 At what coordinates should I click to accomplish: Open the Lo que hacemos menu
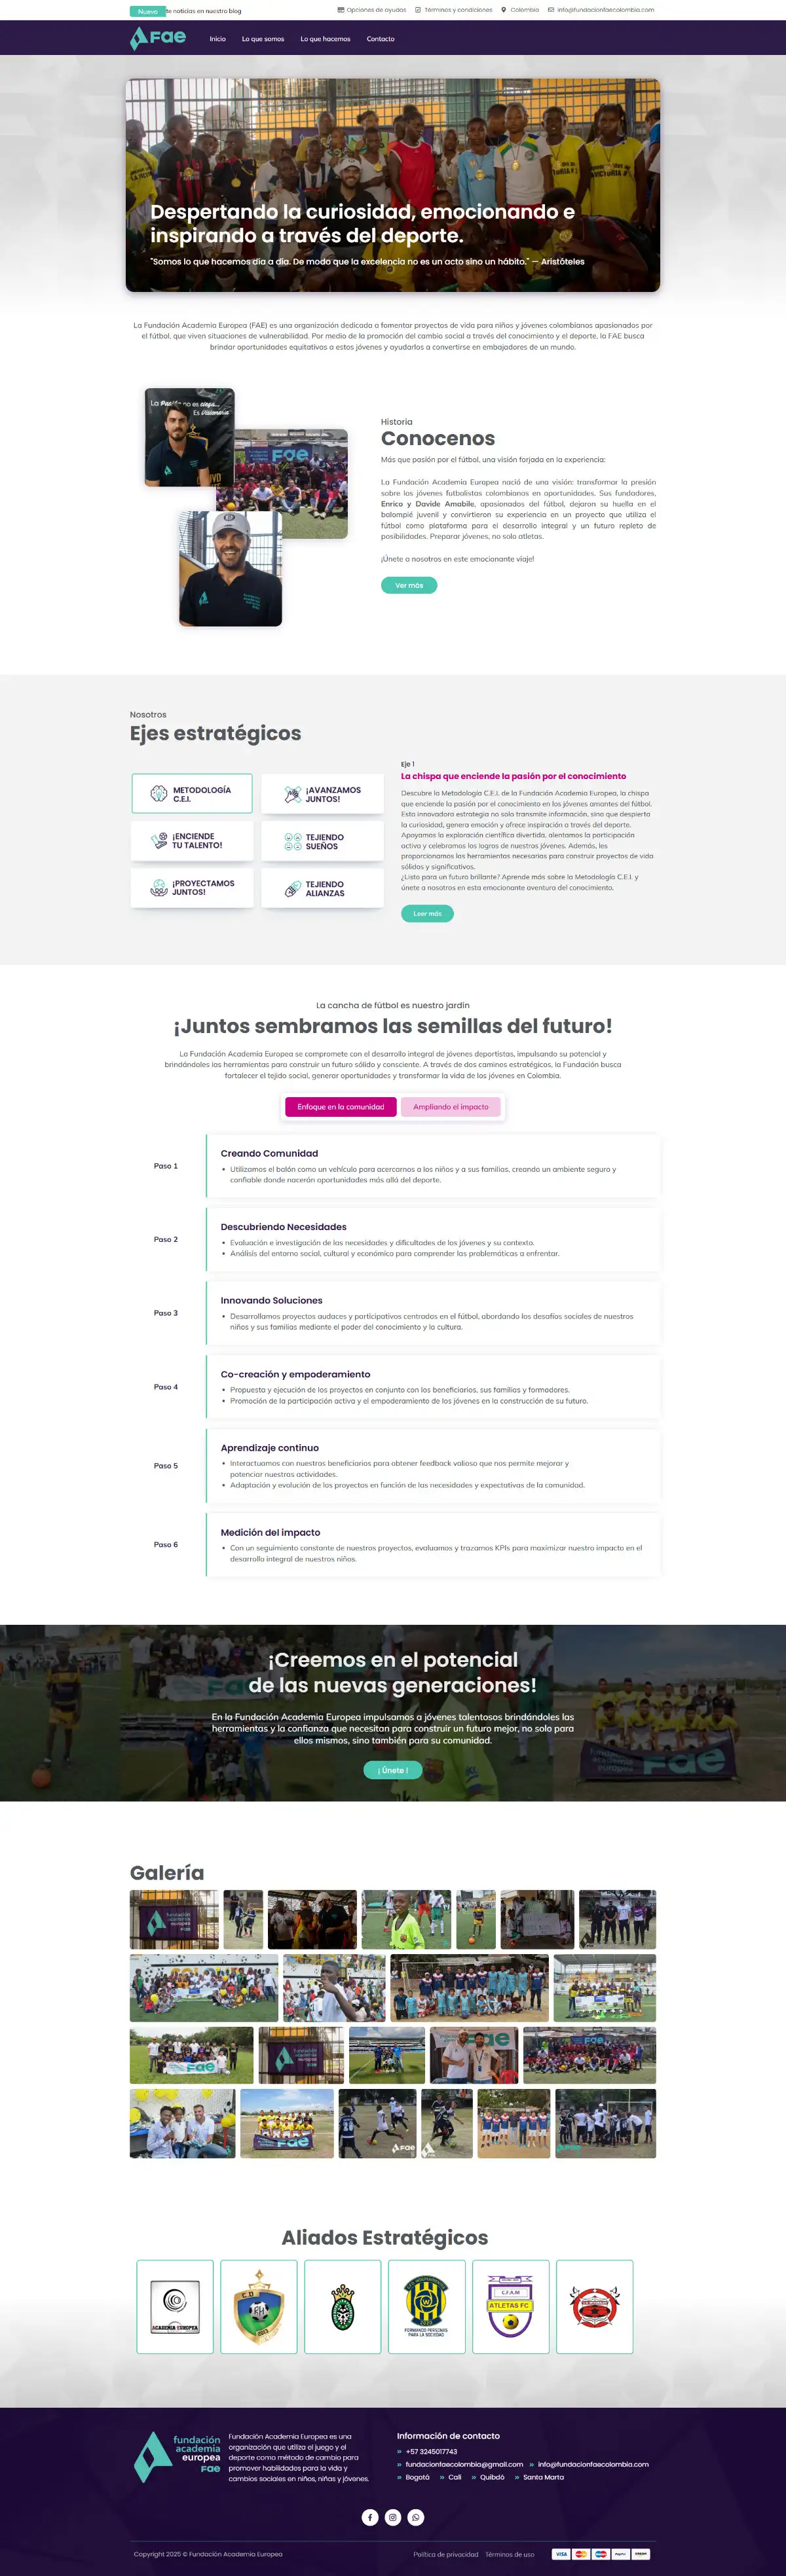point(325,39)
